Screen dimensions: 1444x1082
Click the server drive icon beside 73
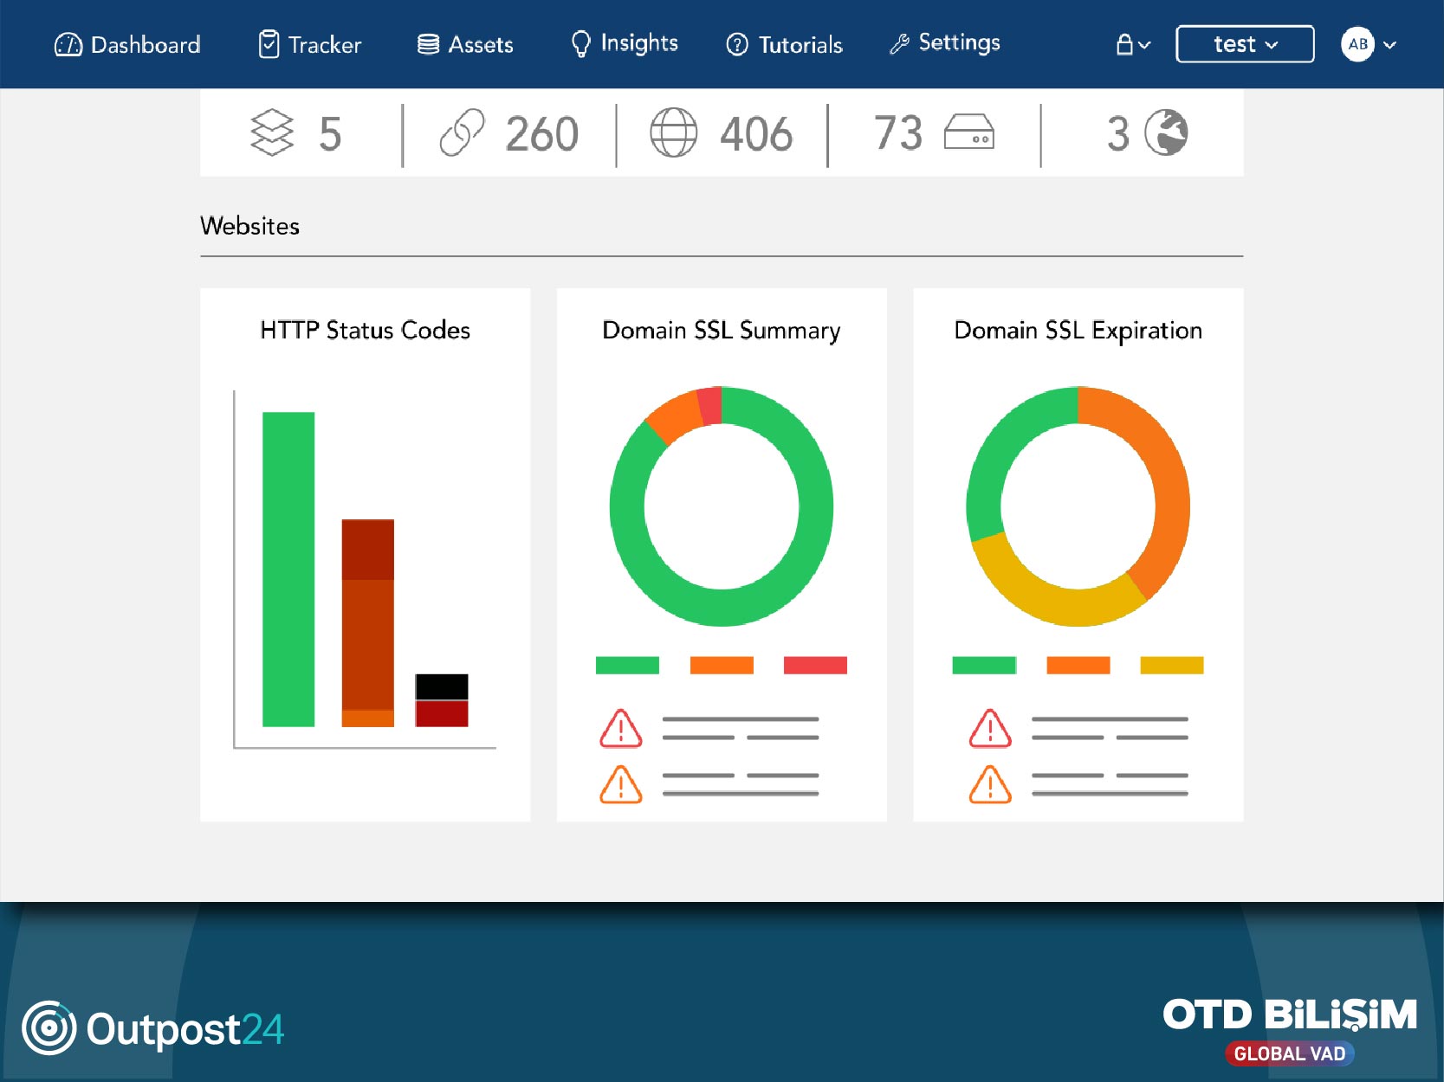pos(969,132)
